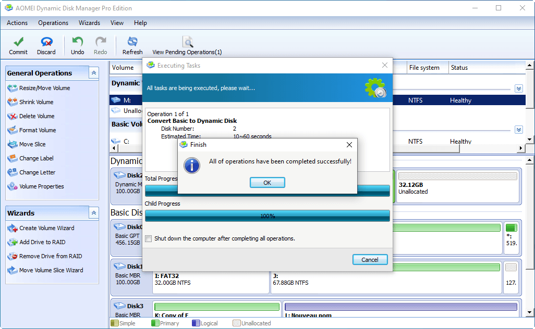Screen dimensions: 535x329
Task: Collapse General Operations panel
Action: click(x=94, y=73)
